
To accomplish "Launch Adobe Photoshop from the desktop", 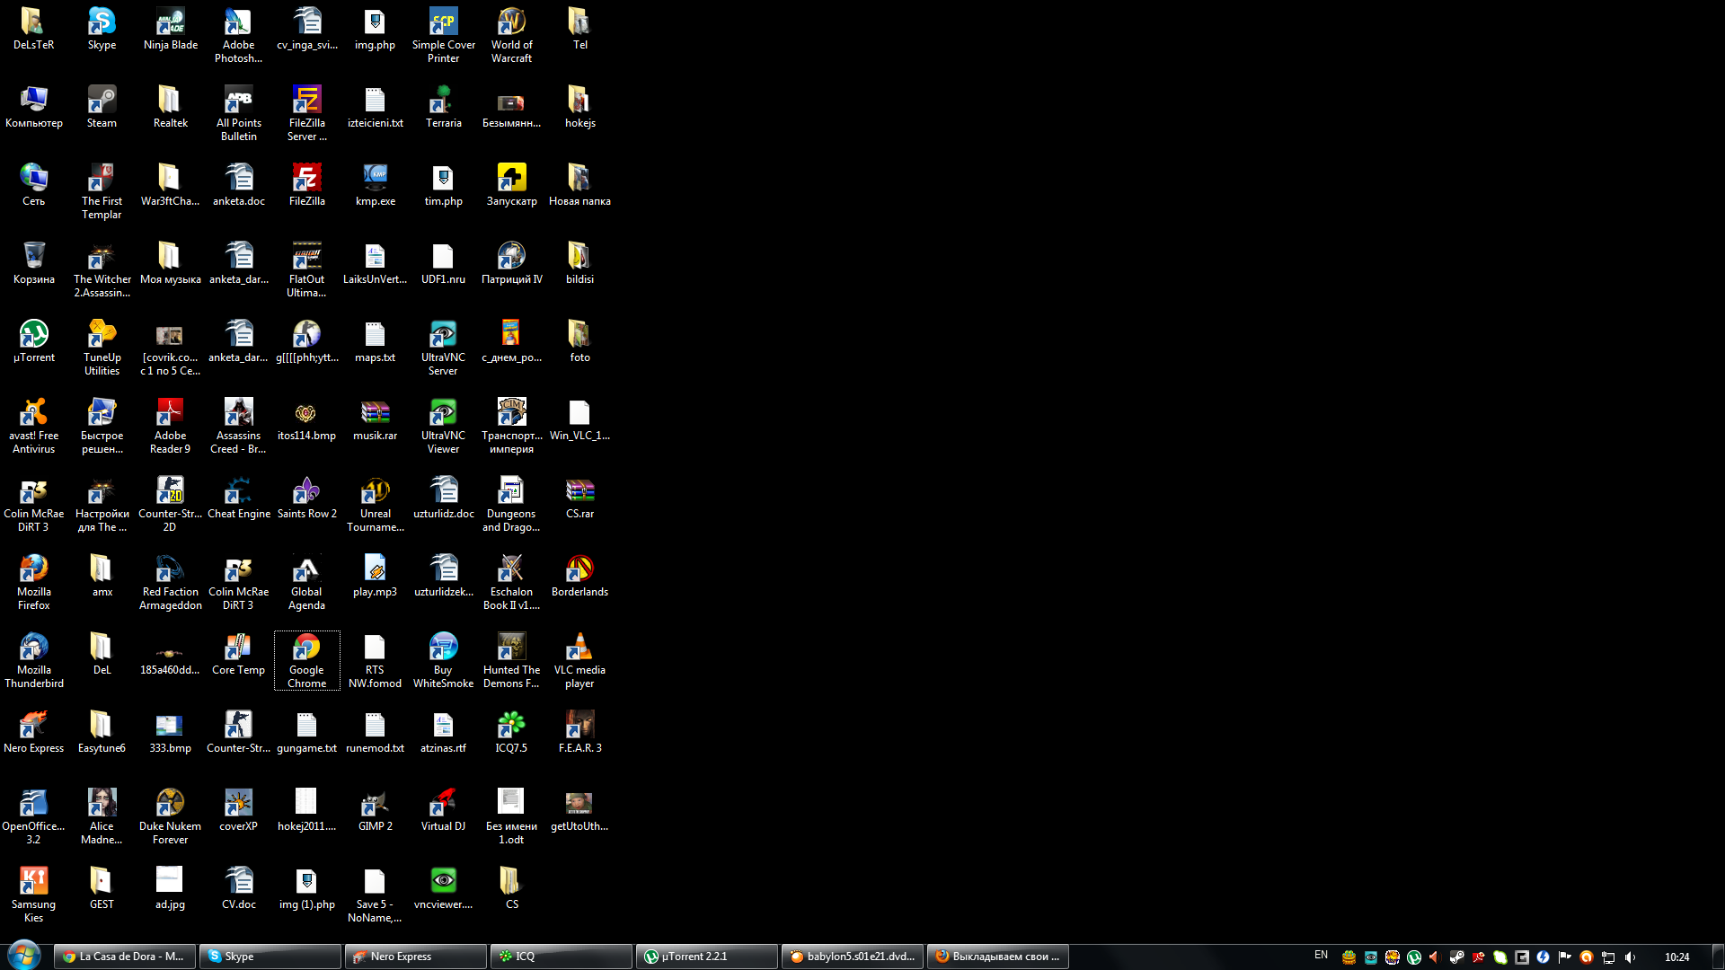I will pos(238,36).
